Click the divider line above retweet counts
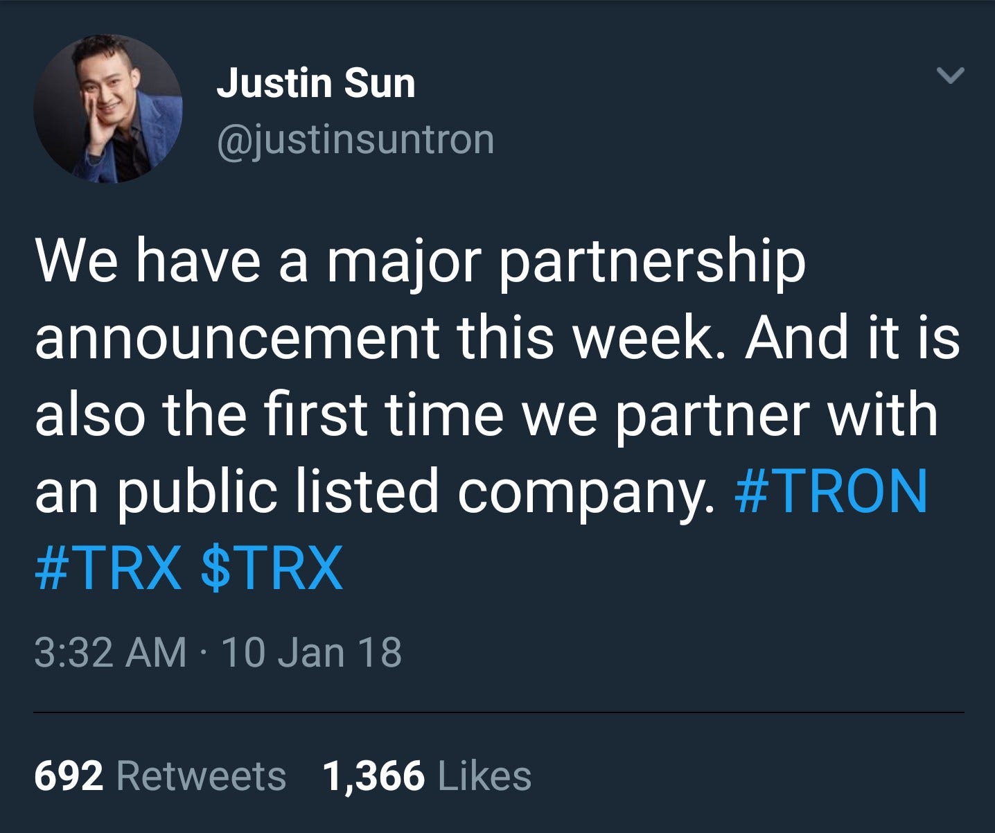995x833 pixels. pos(499,712)
